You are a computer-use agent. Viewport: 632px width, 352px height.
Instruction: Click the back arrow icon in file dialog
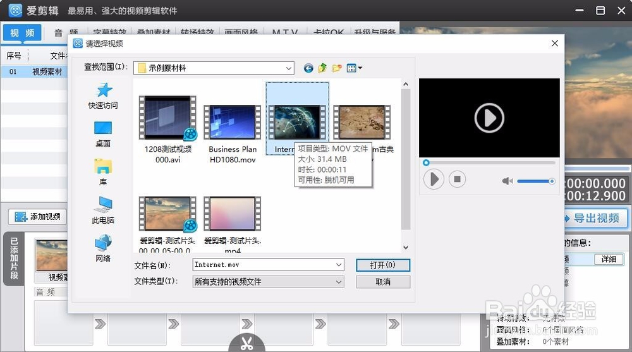coord(308,68)
